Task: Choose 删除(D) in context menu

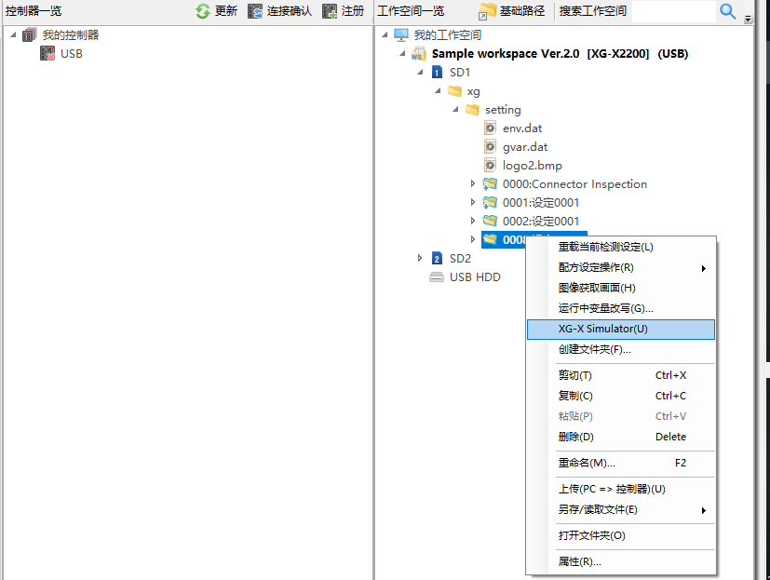Action: point(621,437)
